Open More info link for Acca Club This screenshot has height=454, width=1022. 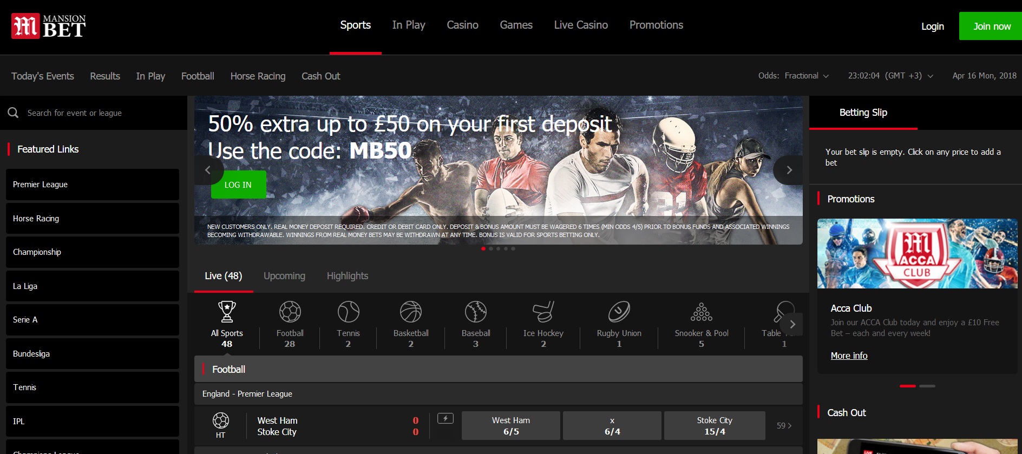point(849,356)
